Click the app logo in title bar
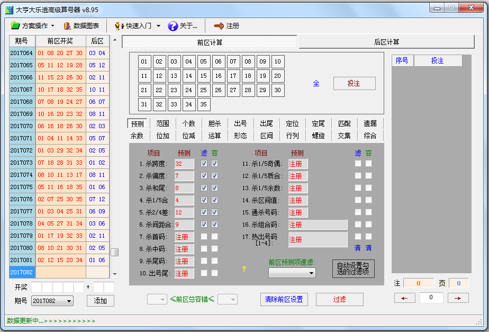489x332 pixels. [10, 10]
